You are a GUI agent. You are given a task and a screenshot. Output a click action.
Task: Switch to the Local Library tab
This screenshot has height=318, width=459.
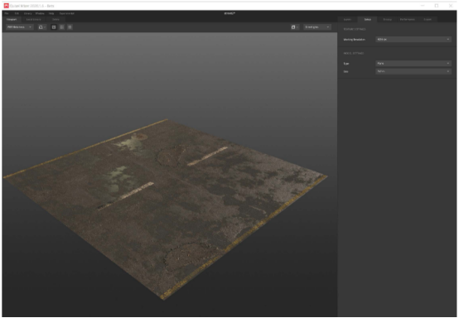34,19
